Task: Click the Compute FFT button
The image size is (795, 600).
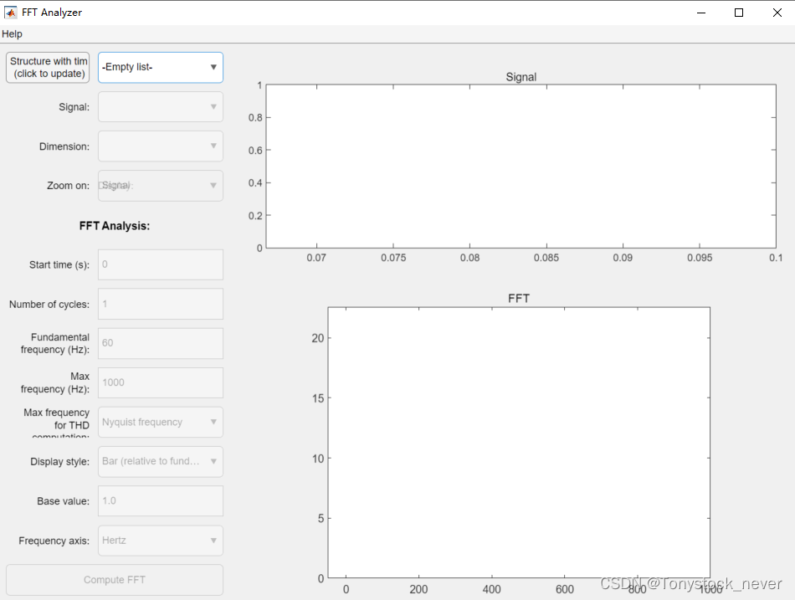Action: [113, 580]
